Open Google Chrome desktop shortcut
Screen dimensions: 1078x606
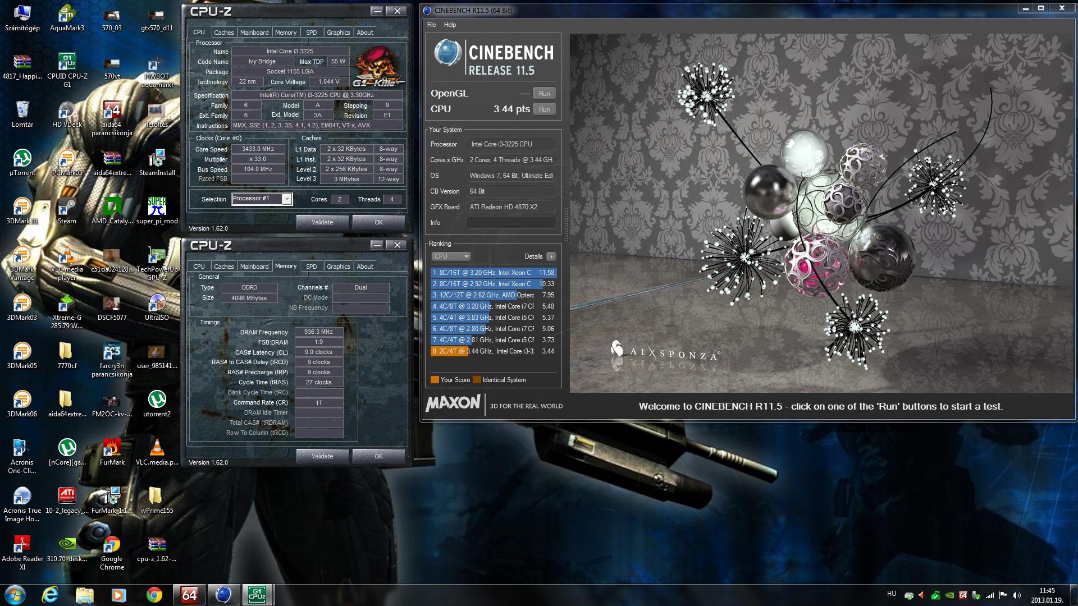pos(112,553)
